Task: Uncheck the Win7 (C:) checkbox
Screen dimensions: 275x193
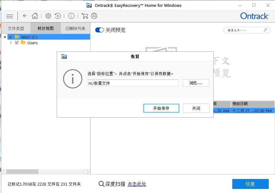Action: click(x=11, y=37)
